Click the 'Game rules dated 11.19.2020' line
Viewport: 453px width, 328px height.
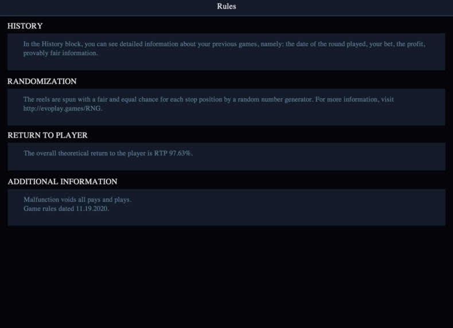tap(66, 209)
